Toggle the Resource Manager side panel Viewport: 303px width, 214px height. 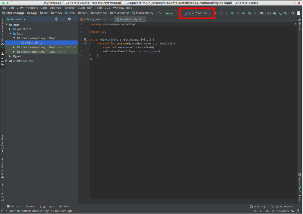2,32
